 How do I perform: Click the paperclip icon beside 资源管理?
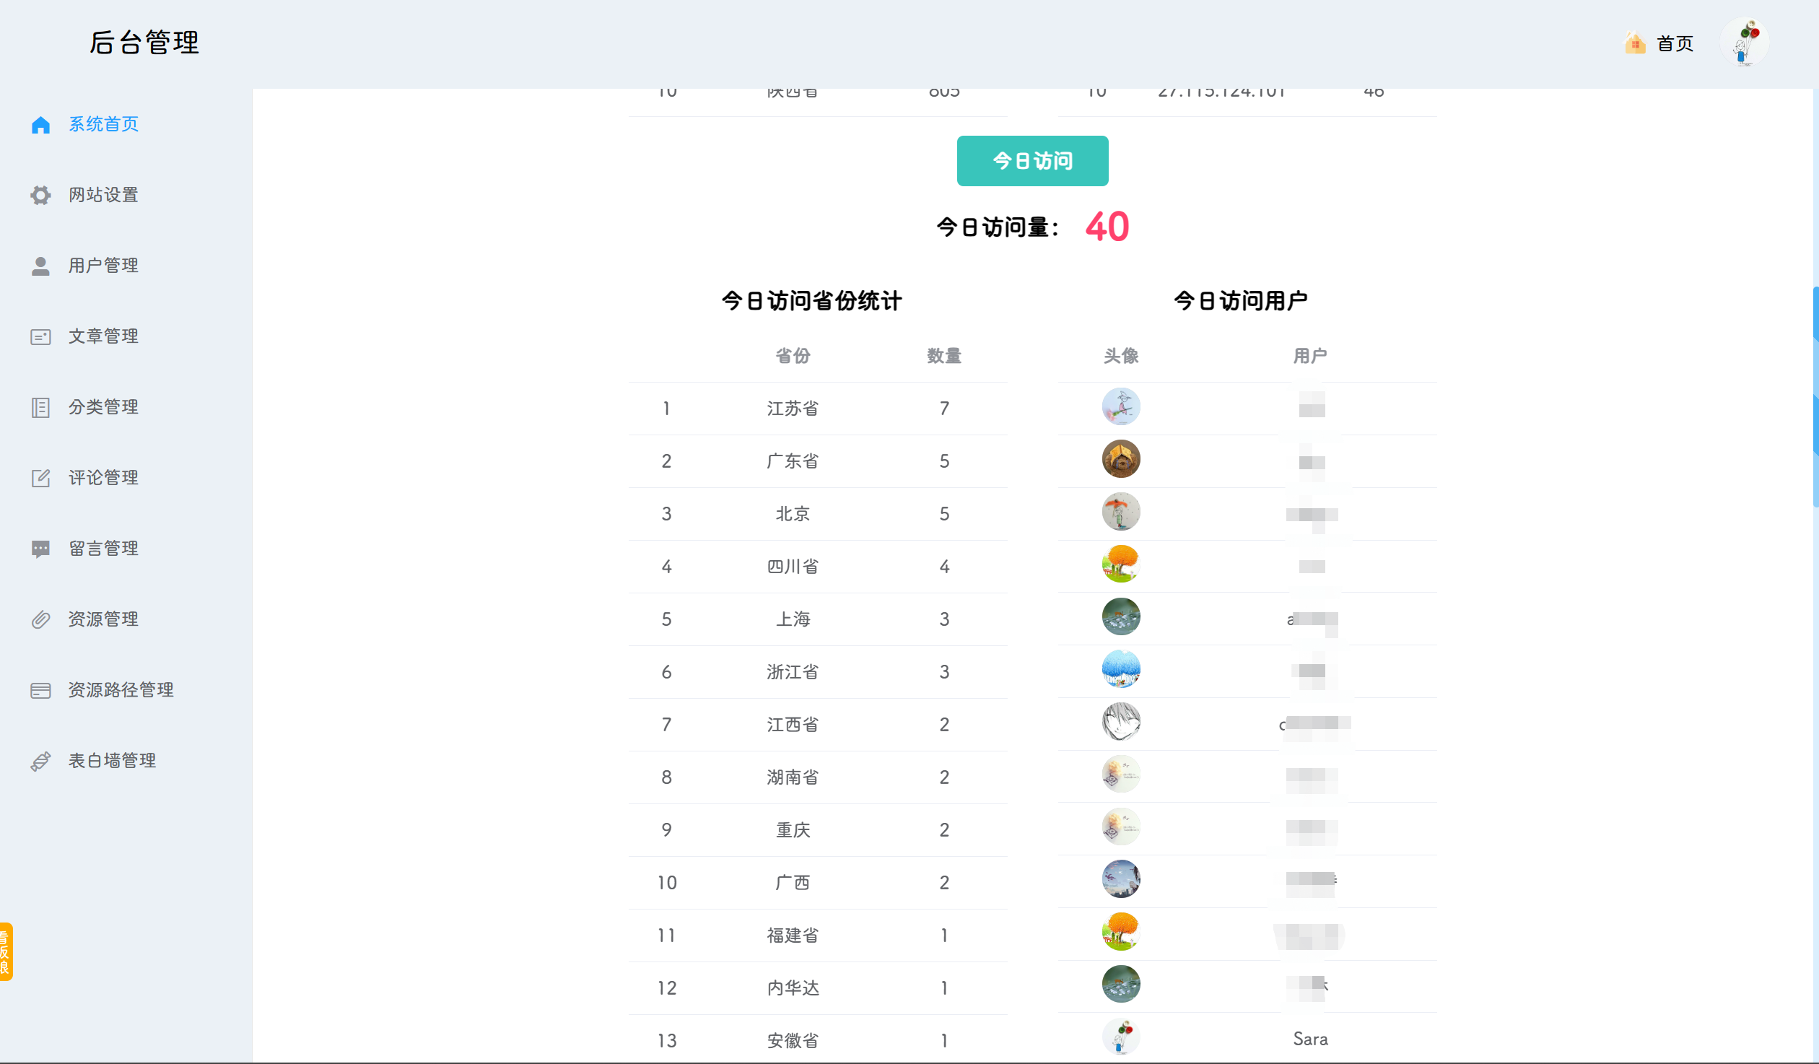tap(40, 619)
